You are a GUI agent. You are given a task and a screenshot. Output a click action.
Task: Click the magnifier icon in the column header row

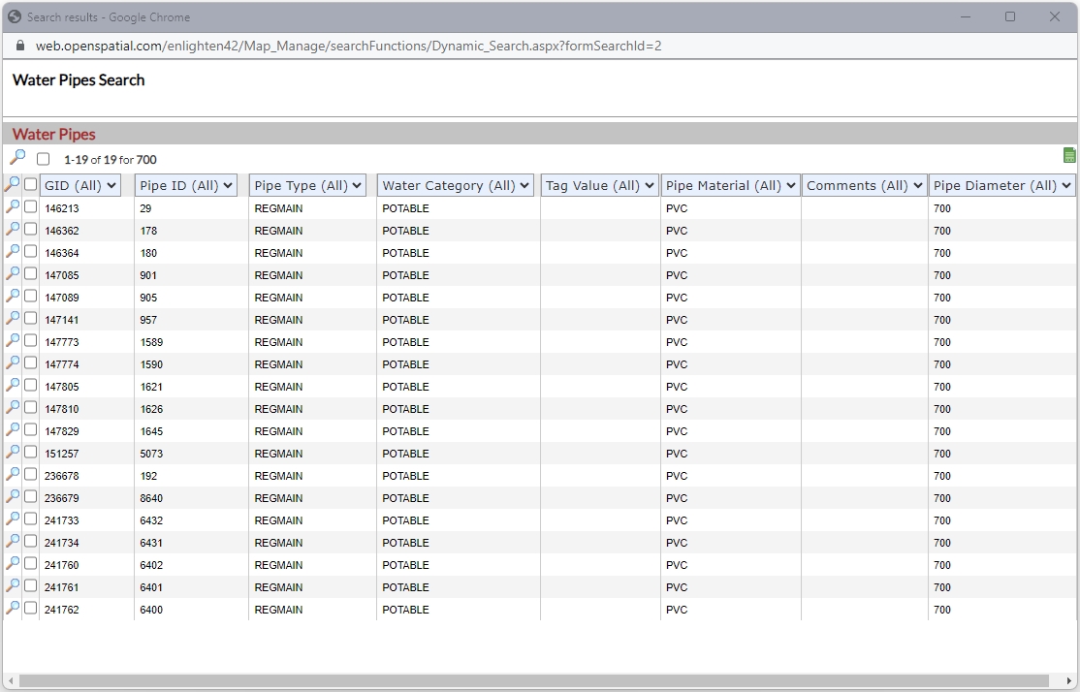click(x=13, y=184)
